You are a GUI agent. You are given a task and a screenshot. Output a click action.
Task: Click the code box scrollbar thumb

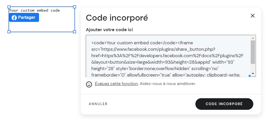[253, 52]
